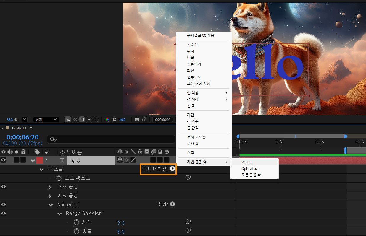366x236 pixels.
Task: Toggle region of interest icon
Action: point(89,119)
